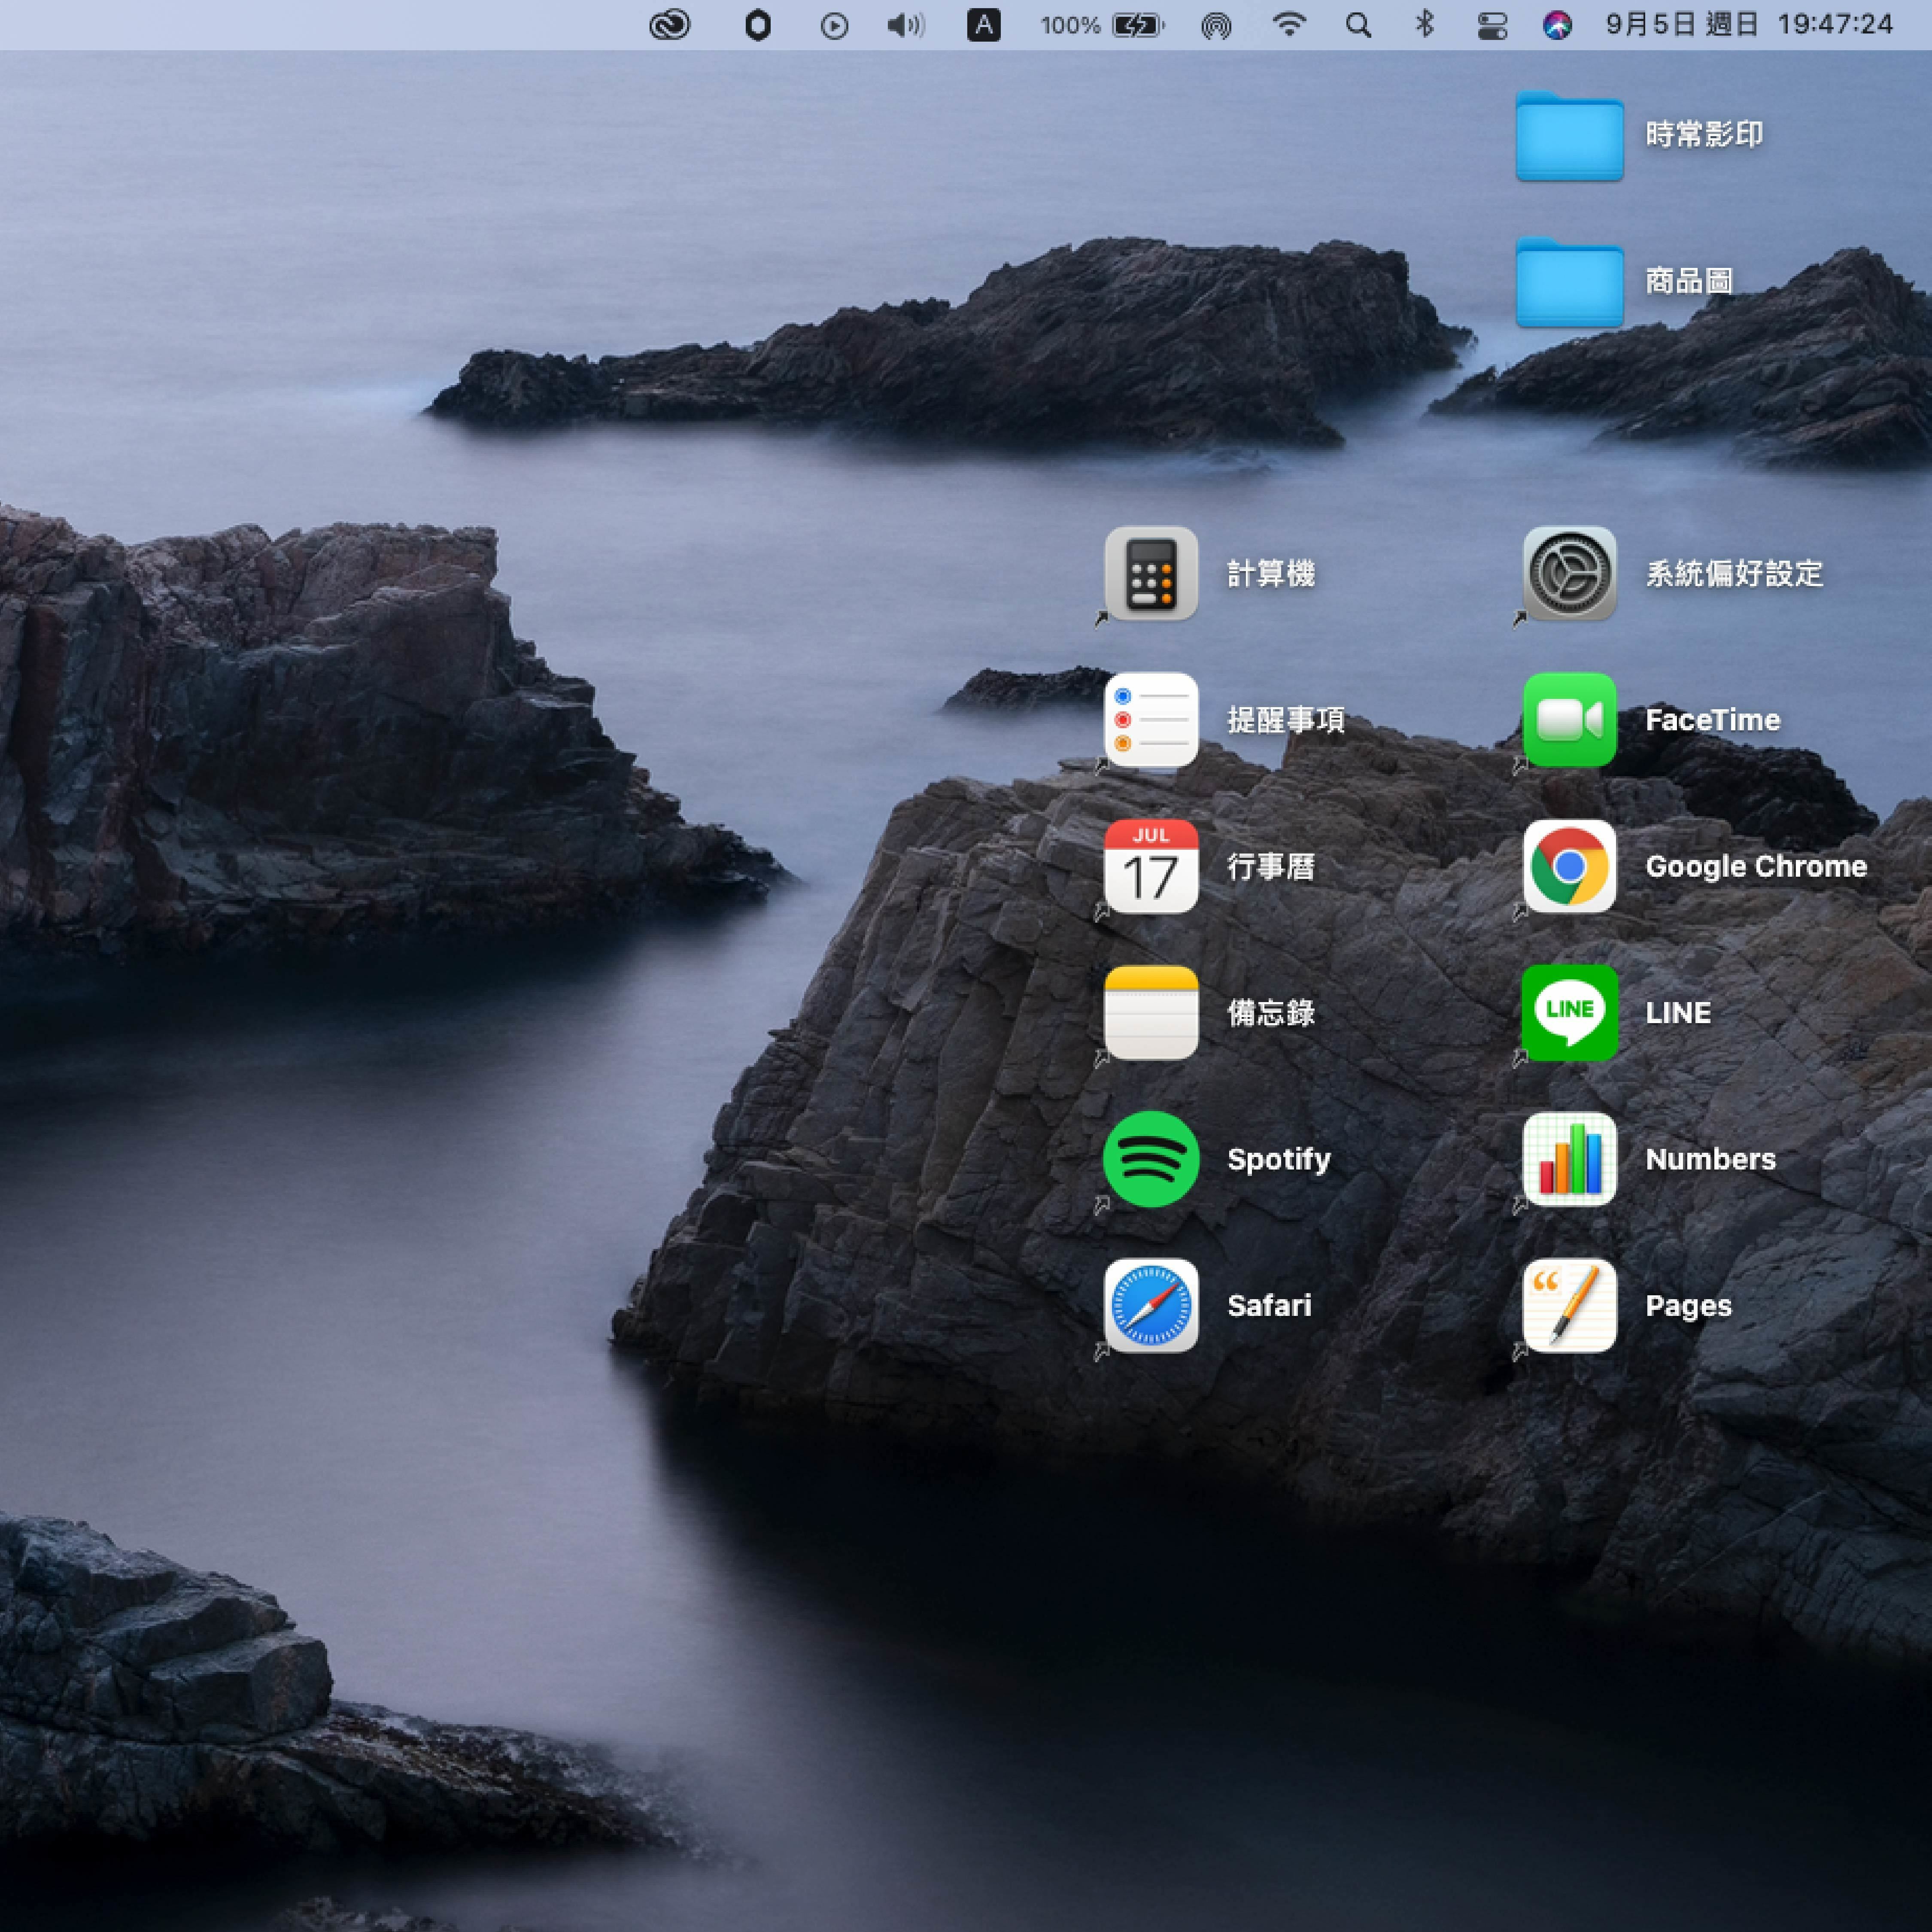This screenshot has width=1932, height=1932.
Task: Launch the Pages app icon
Action: click(x=1569, y=1305)
